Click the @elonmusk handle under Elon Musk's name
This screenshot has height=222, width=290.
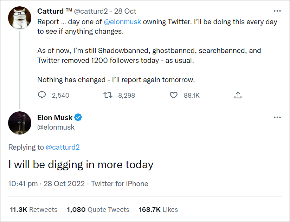pos(56,127)
